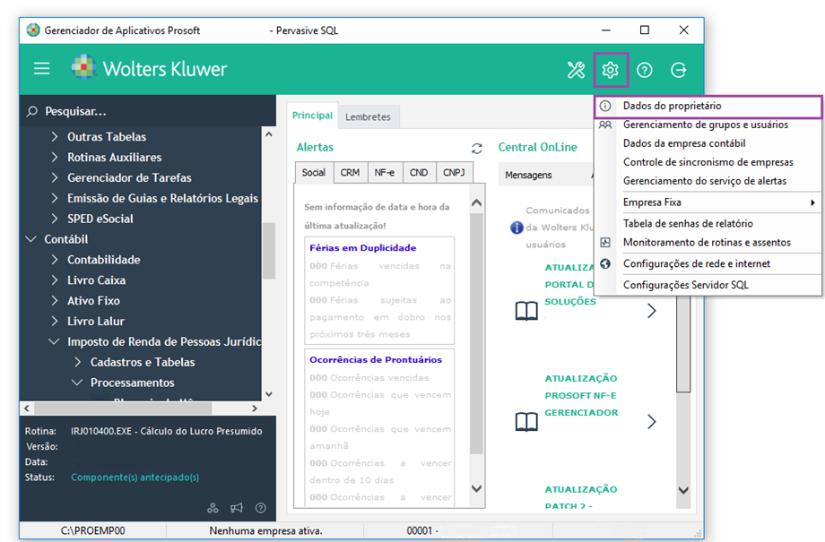Select the CRM alerts tab
Viewport: 825px width, 542px height.
click(350, 172)
